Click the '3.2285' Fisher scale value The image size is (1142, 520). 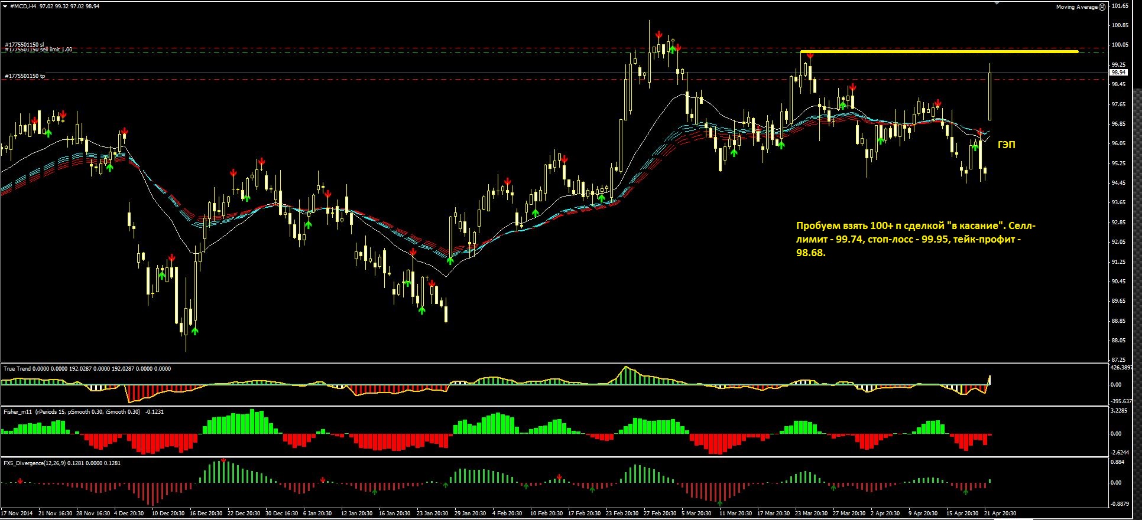pyautogui.click(x=1120, y=410)
